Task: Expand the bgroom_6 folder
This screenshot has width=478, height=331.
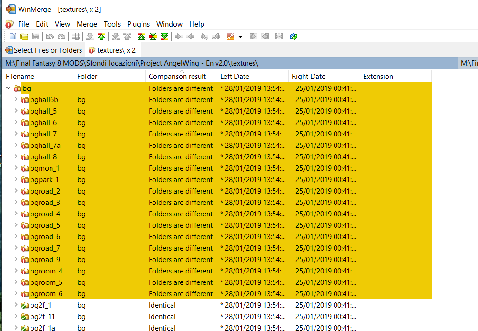Action: (x=16, y=293)
